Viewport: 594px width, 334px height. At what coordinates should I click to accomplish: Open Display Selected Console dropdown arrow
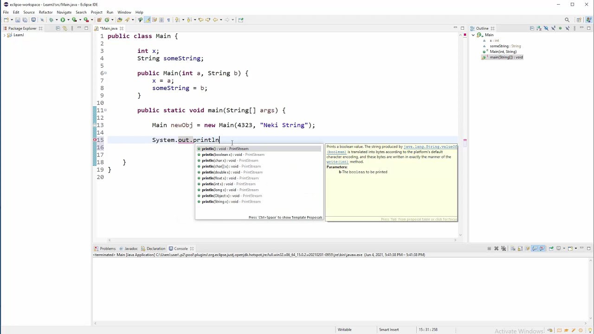click(564, 249)
